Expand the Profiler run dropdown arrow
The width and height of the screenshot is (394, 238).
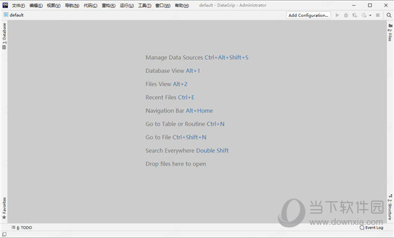(x=370, y=16)
